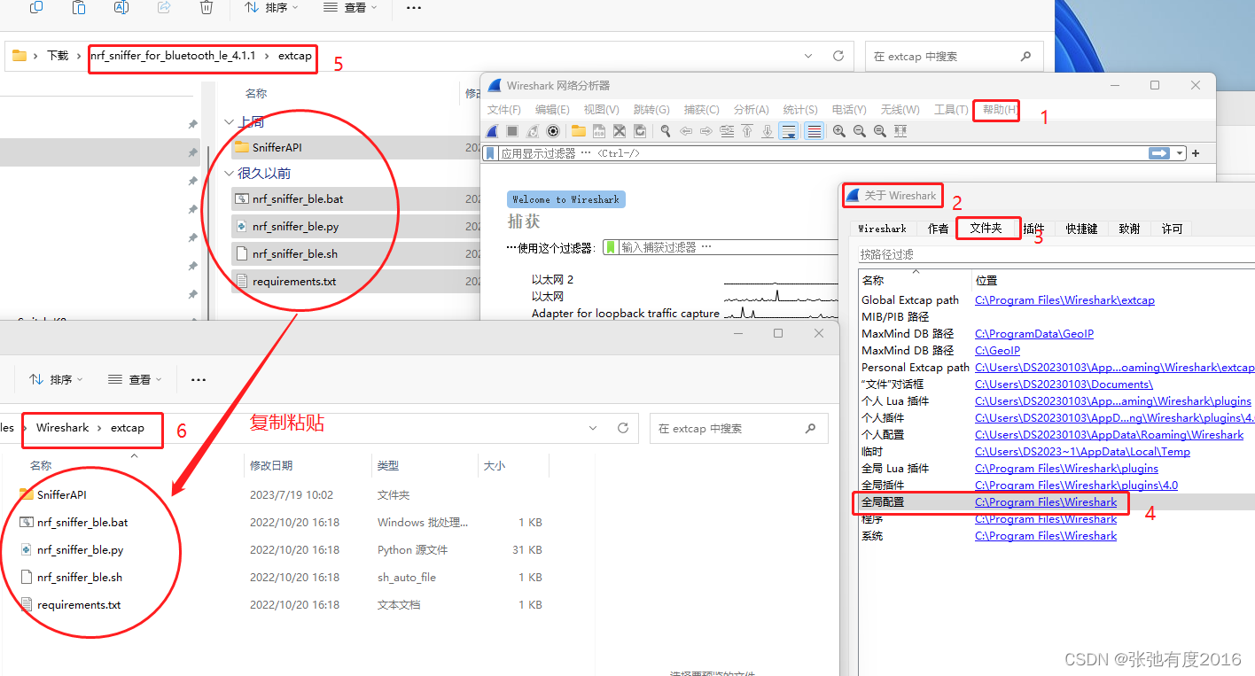Expand address history dropdown in top Explorer
The image size is (1255, 676).
click(x=808, y=56)
